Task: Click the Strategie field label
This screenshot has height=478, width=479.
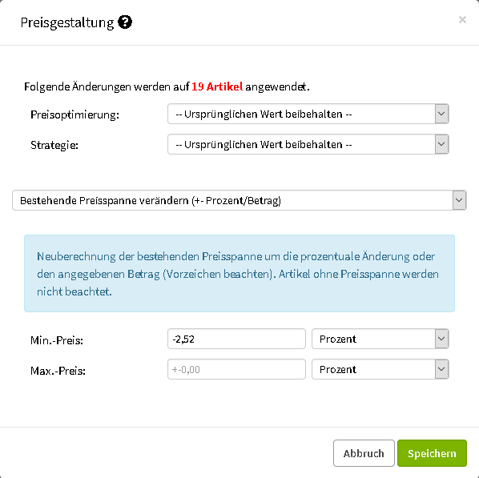Action: (x=54, y=145)
